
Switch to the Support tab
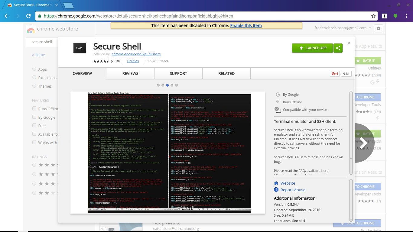[x=178, y=73]
